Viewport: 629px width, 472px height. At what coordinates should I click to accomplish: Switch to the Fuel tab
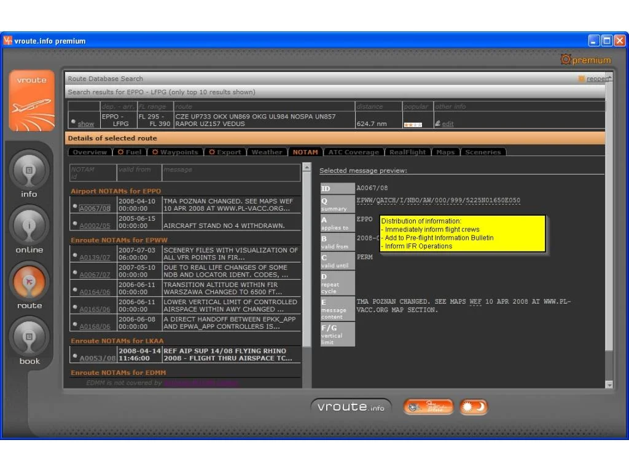130,152
